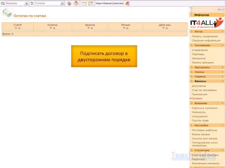Open the Сводная информация link
This screenshot has height=168, width=225.
tap(206, 41)
